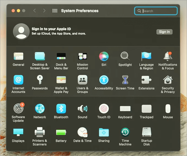Click the 'Sign in to your Apple ID' text
The width and height of the screenshot is (187, 156).
coord(51,29)
